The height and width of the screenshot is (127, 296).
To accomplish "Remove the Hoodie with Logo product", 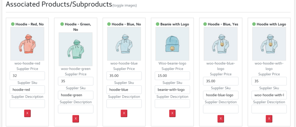I will pyautogui.click(x=269, y=119).
